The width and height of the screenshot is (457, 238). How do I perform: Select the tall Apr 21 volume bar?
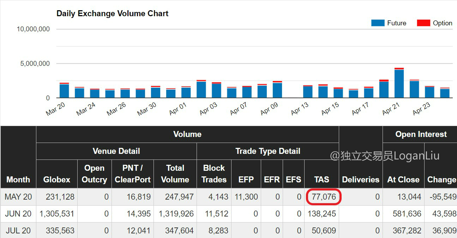pyautogui.click(x=399, y=83)
